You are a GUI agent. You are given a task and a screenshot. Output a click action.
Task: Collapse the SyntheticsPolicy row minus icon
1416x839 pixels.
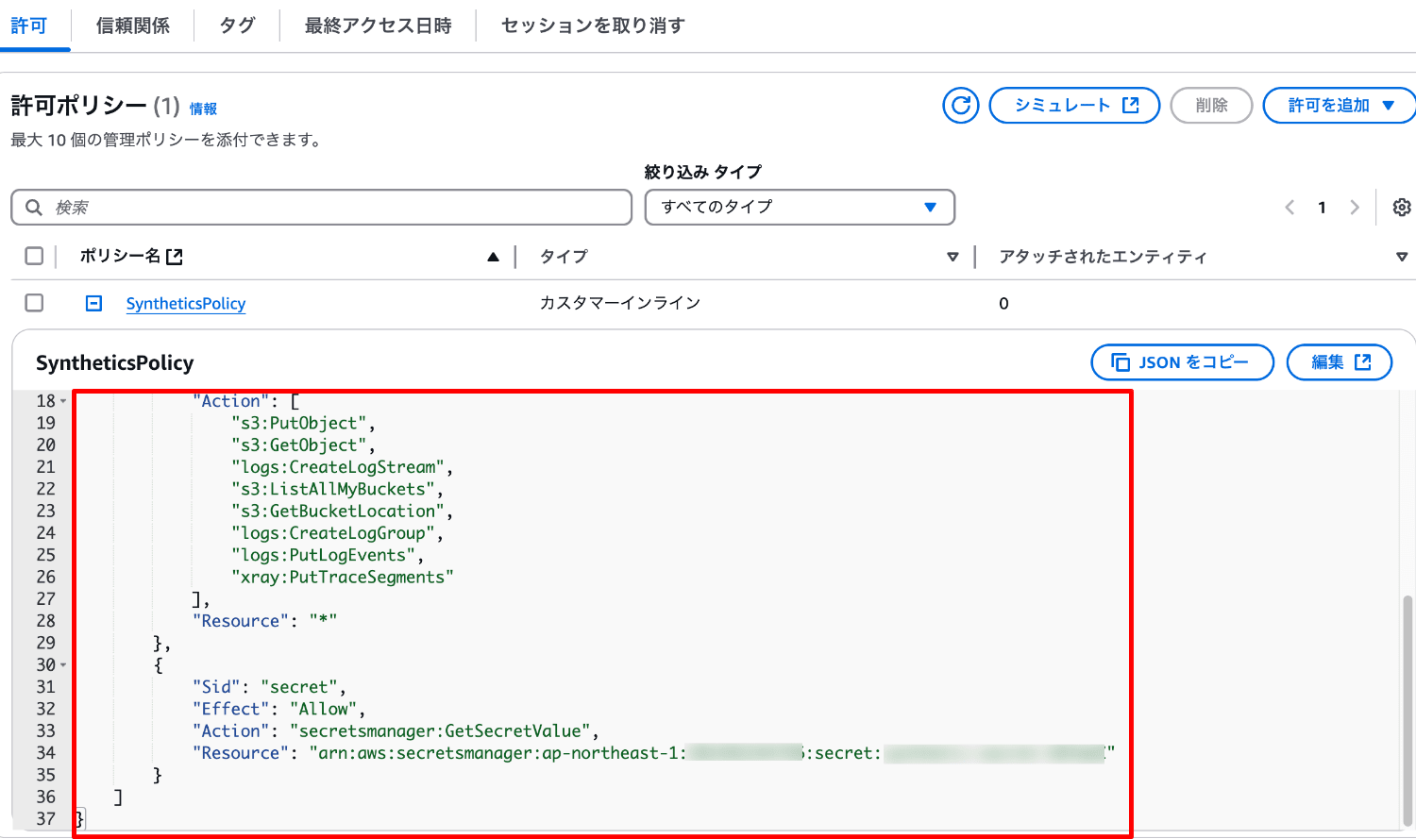(93, 303)
